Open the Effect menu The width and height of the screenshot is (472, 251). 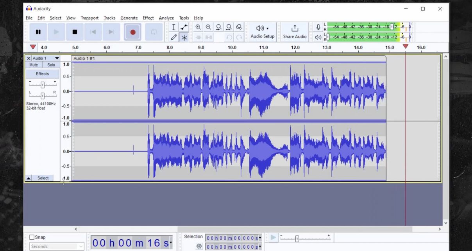click(x=148, y=18)
